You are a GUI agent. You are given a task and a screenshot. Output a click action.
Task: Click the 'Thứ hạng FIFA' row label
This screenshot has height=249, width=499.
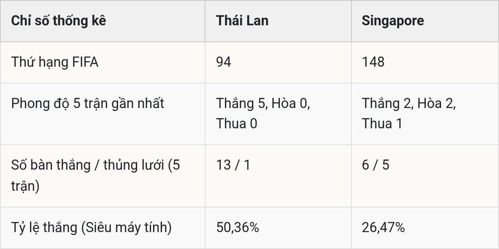click(x=55, y=62)
